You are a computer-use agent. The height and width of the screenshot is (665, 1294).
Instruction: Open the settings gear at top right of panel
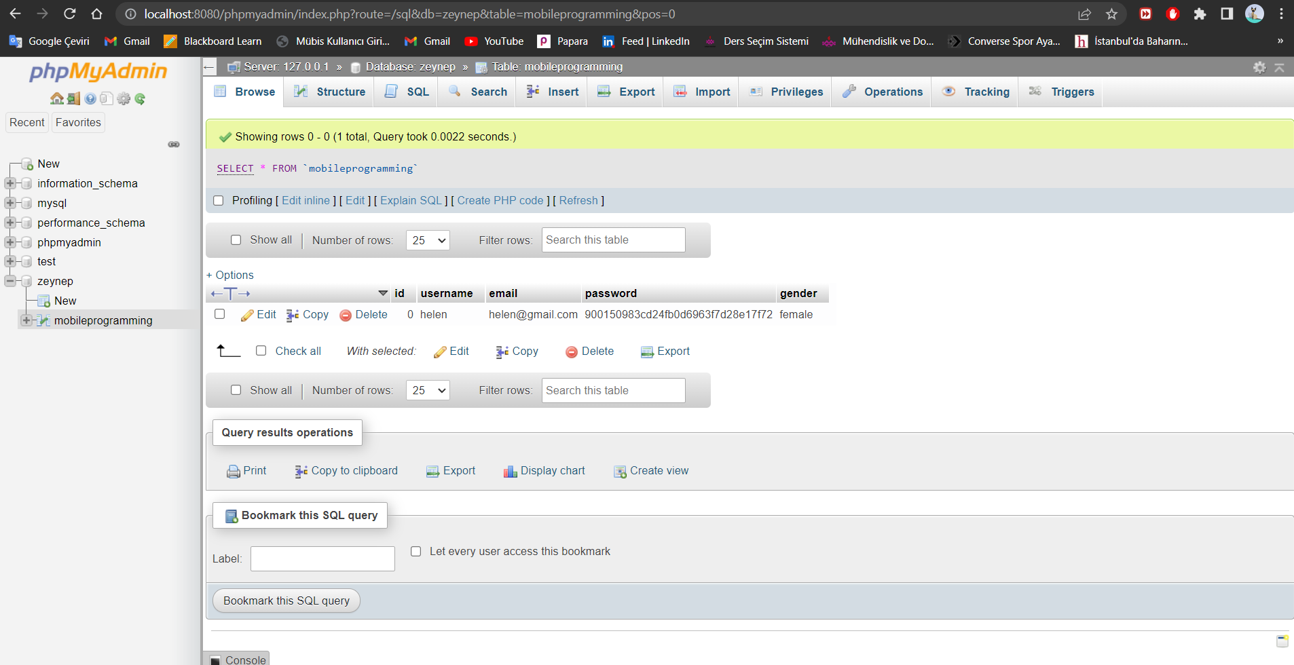click(1260, 67)
